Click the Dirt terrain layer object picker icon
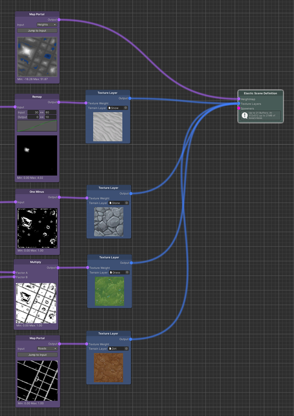294x416 pixels. 126,349
